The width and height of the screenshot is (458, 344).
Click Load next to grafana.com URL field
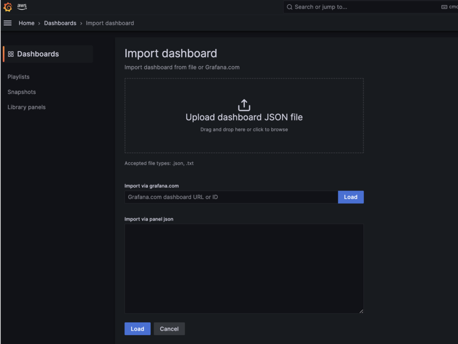[x=351, y=197]
